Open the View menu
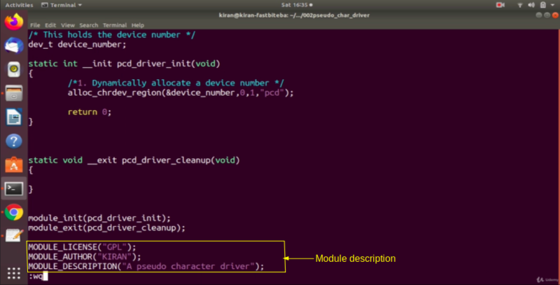 click(x=67, y=25)
